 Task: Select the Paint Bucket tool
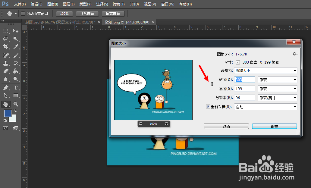pos(16,71)
